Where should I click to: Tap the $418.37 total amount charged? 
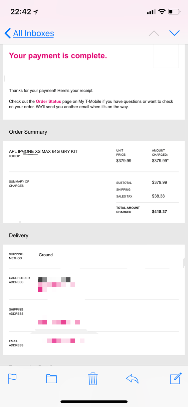(x=160, y=212)
